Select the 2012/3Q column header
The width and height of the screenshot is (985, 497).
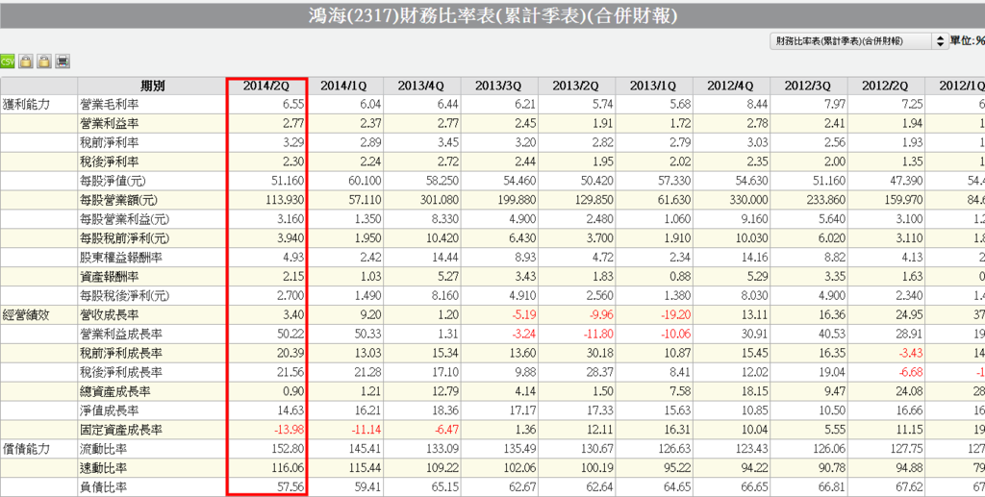tap(808, 86)
